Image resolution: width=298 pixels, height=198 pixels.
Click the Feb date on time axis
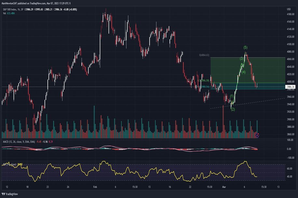click(95, 187)
